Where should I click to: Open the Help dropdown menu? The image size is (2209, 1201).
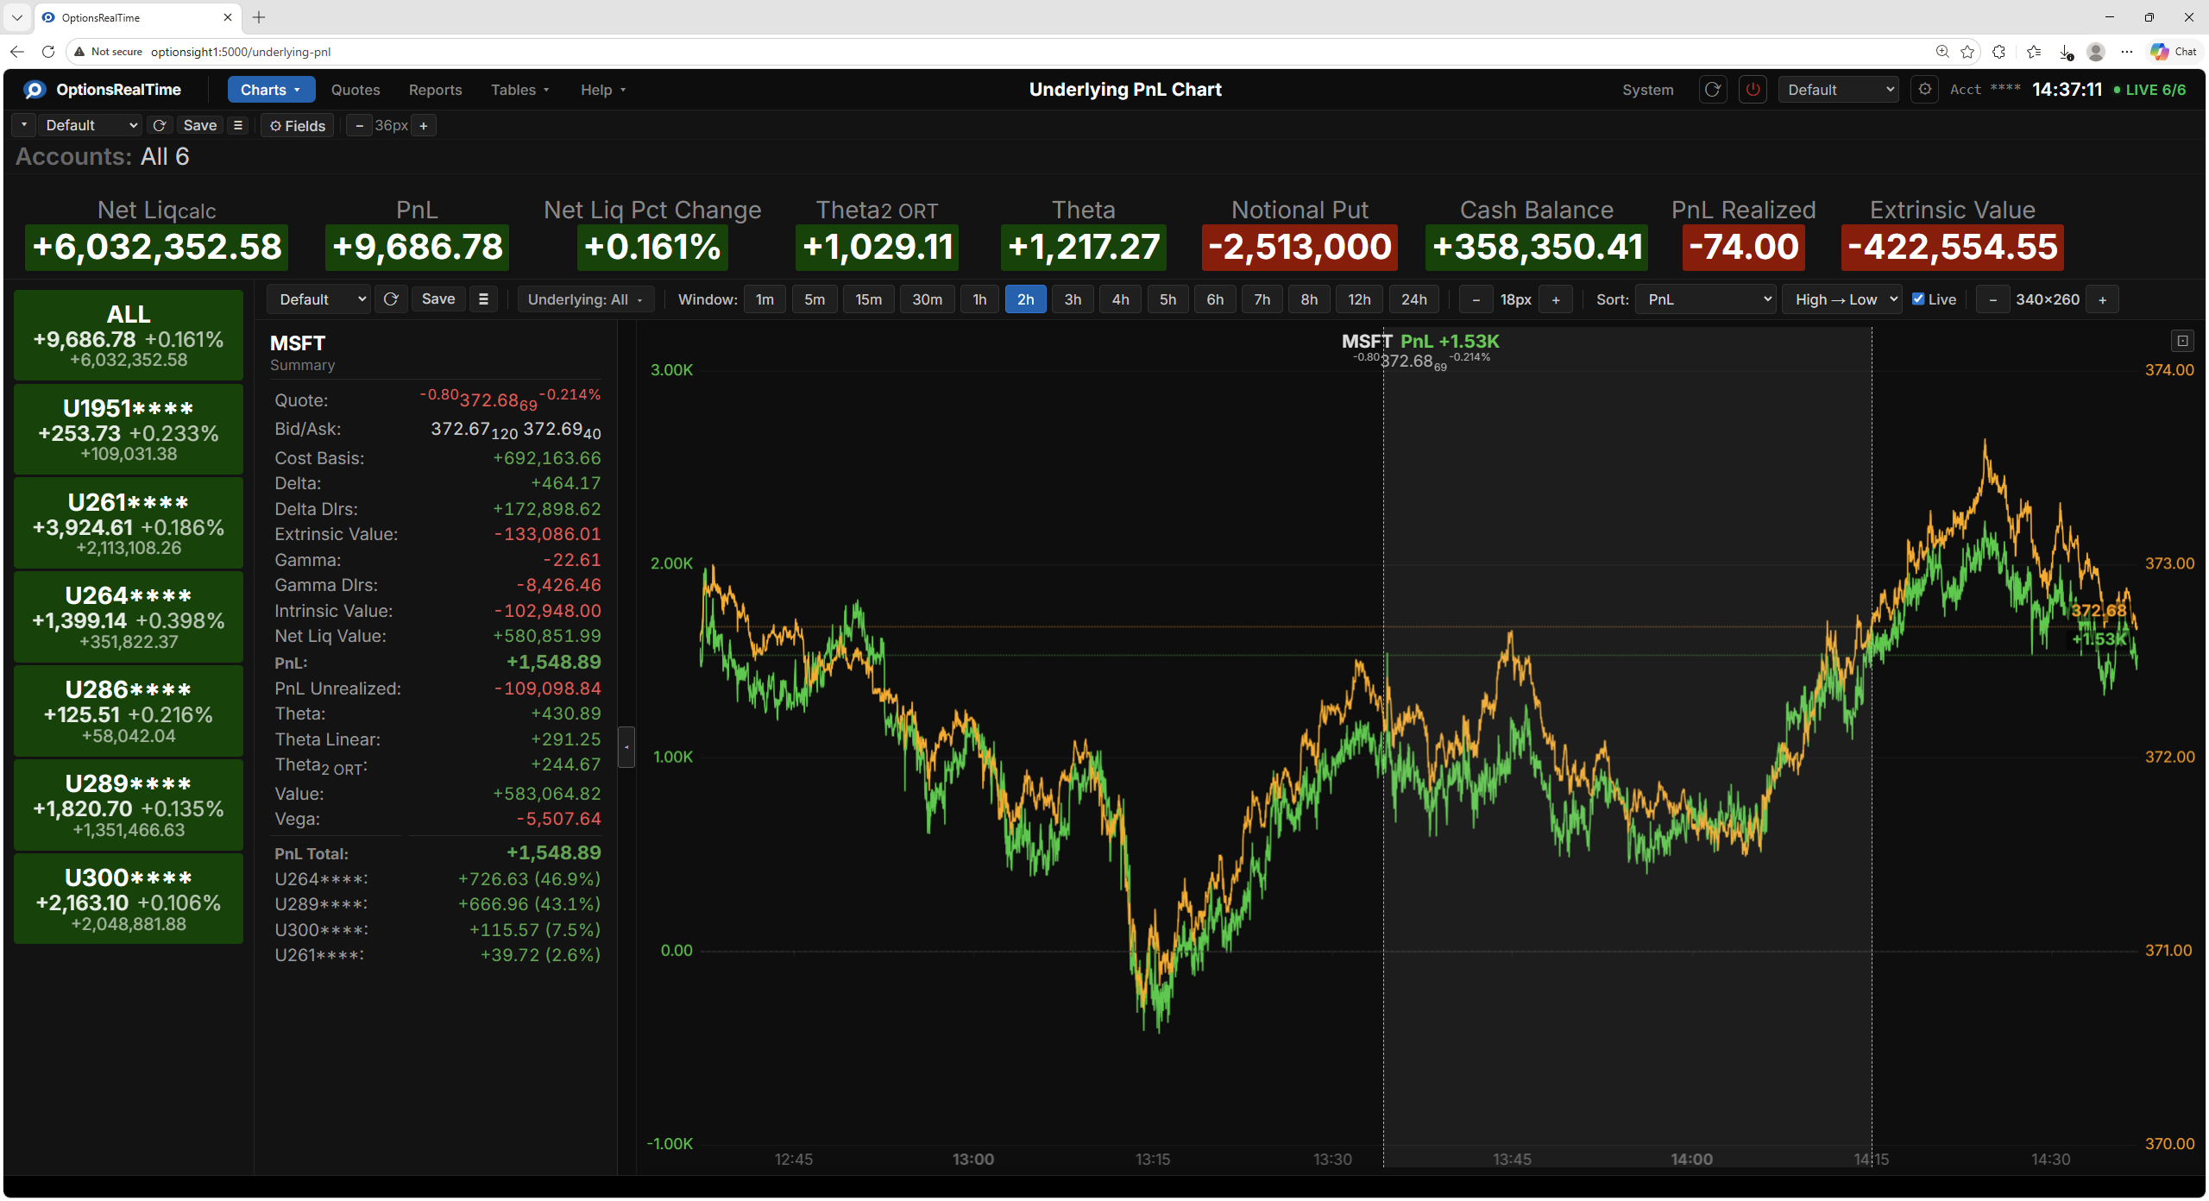[x=603, y=90]
